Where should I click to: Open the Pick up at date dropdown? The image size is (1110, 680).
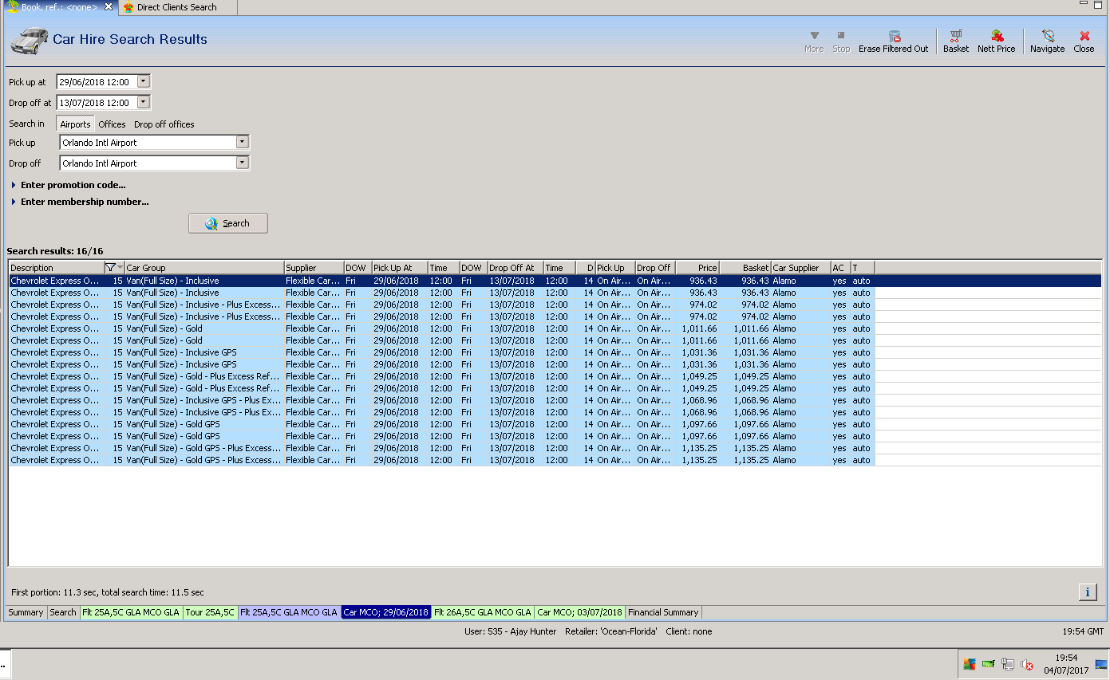tap(144, 81)
